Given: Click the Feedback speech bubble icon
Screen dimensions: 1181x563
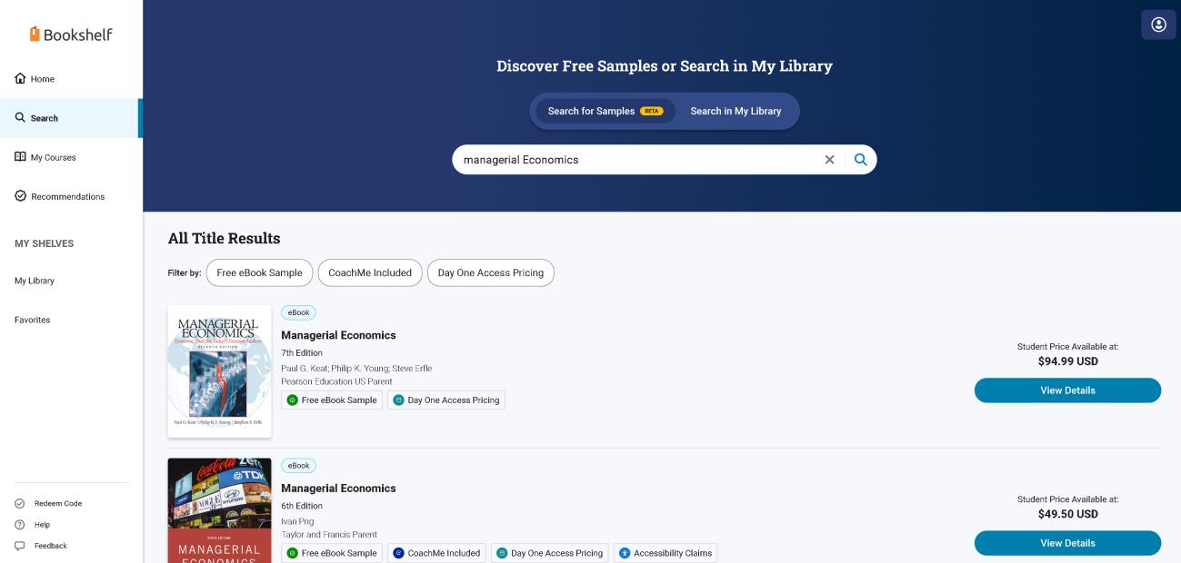Looking at the screenshot, I should [x=20, y=546].
